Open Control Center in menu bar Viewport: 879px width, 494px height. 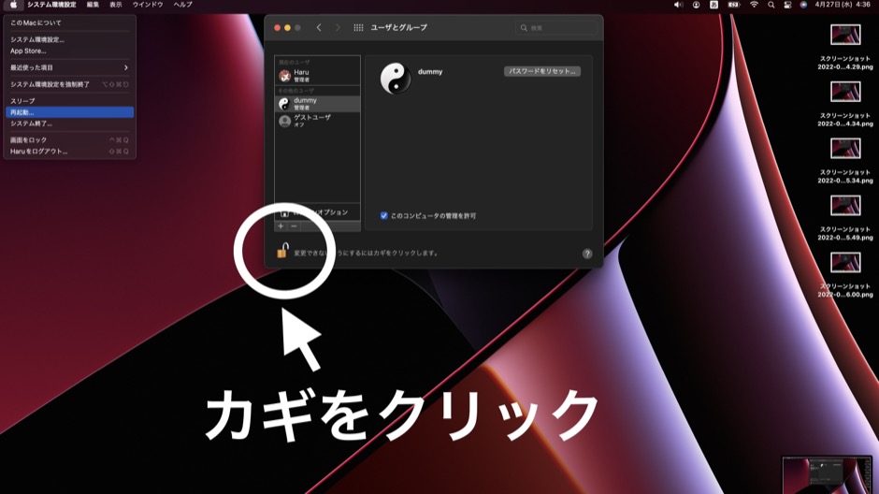tap(787, 5)
